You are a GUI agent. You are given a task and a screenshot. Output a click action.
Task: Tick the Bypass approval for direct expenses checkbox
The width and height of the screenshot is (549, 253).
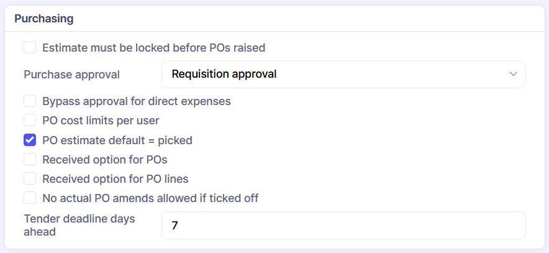30,101
